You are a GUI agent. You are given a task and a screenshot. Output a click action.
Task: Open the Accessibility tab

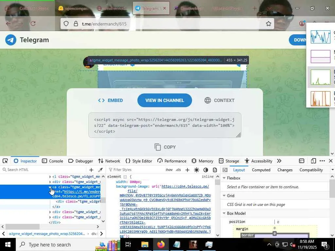tap(258, 161)
